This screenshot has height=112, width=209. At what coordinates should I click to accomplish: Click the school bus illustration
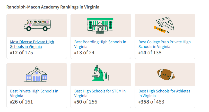[37, 25]
